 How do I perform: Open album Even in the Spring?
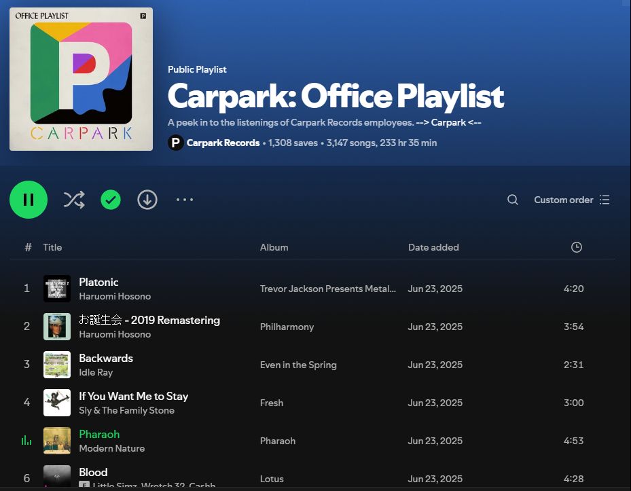[298, 365]
